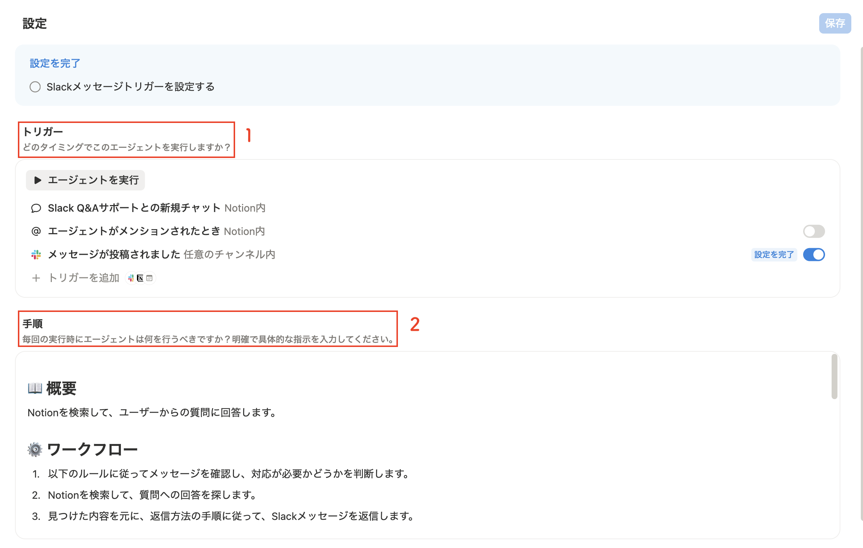
Task: Select the Slackメッセージトリガーを設定する radio circle
Action: [35, 87]
